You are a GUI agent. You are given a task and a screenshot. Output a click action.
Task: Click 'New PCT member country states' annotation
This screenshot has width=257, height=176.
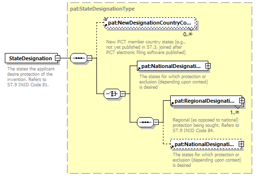[x=146, y=47]
